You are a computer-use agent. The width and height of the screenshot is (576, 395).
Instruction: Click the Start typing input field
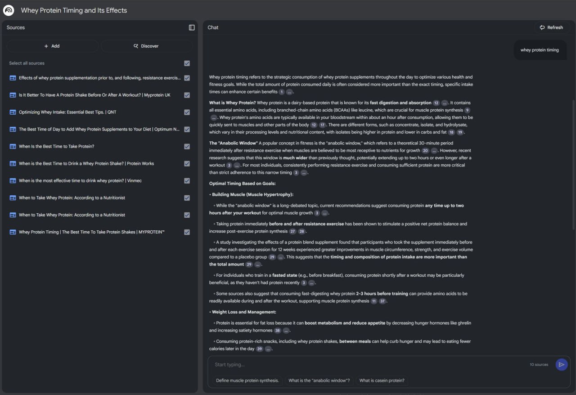point(369,364)
